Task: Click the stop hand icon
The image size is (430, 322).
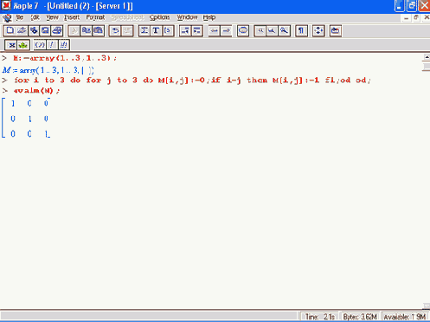Action: click(243, 30)
